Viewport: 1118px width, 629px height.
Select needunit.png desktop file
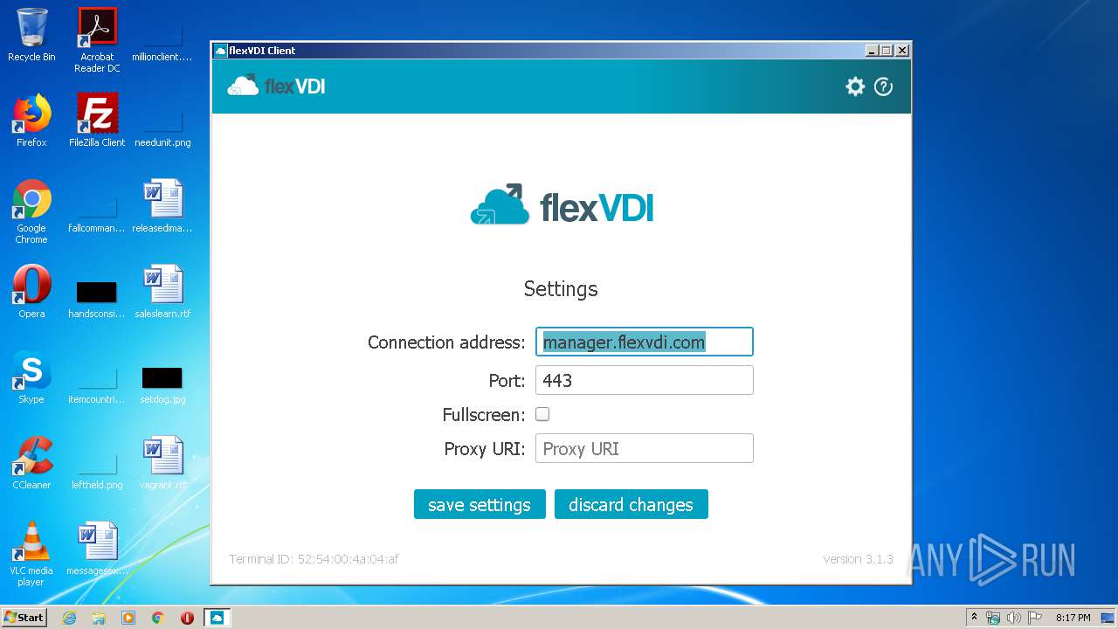point(162,127)
